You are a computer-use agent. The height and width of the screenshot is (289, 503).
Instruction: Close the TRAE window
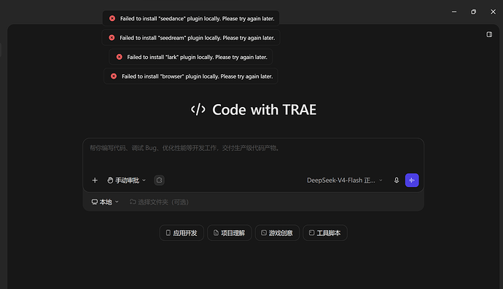point(493,12)
